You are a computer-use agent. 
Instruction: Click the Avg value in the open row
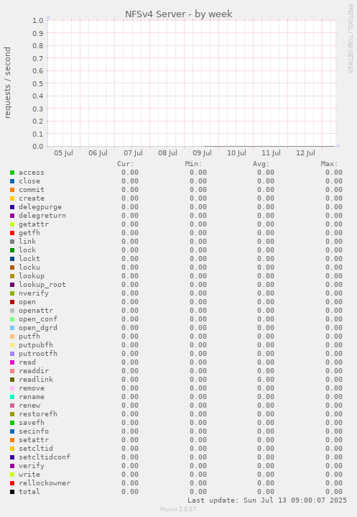(x=266, y=302)
